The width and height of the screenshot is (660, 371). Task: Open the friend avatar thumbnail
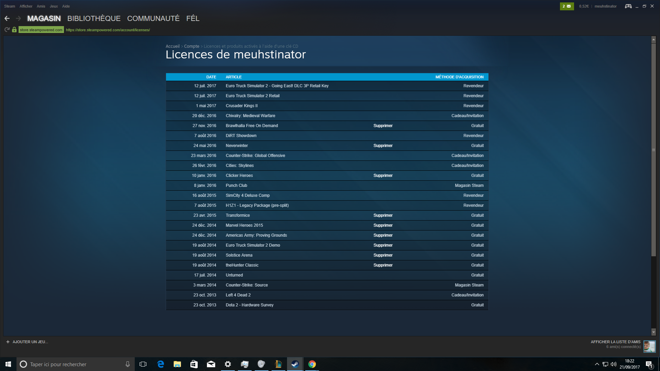coord(649,346)
